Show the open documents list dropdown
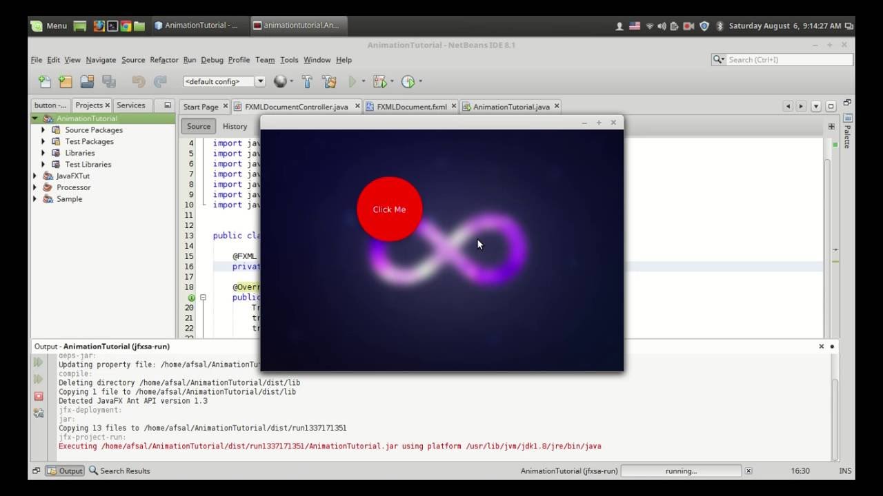Image resolution: width=883 pixels, height=496 pixels. click(816, 106)
